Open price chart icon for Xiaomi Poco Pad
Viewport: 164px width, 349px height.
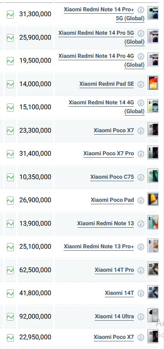pos(10,201)
